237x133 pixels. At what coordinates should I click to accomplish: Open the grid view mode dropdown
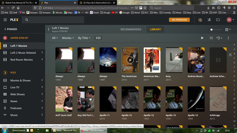tap(228, 30)
